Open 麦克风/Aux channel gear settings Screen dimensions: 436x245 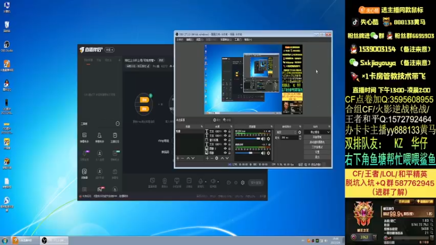point(268,139)
